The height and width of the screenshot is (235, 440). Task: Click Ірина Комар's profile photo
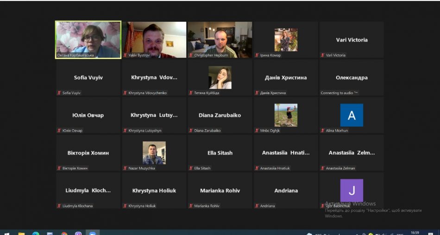[x=286, y=40]
